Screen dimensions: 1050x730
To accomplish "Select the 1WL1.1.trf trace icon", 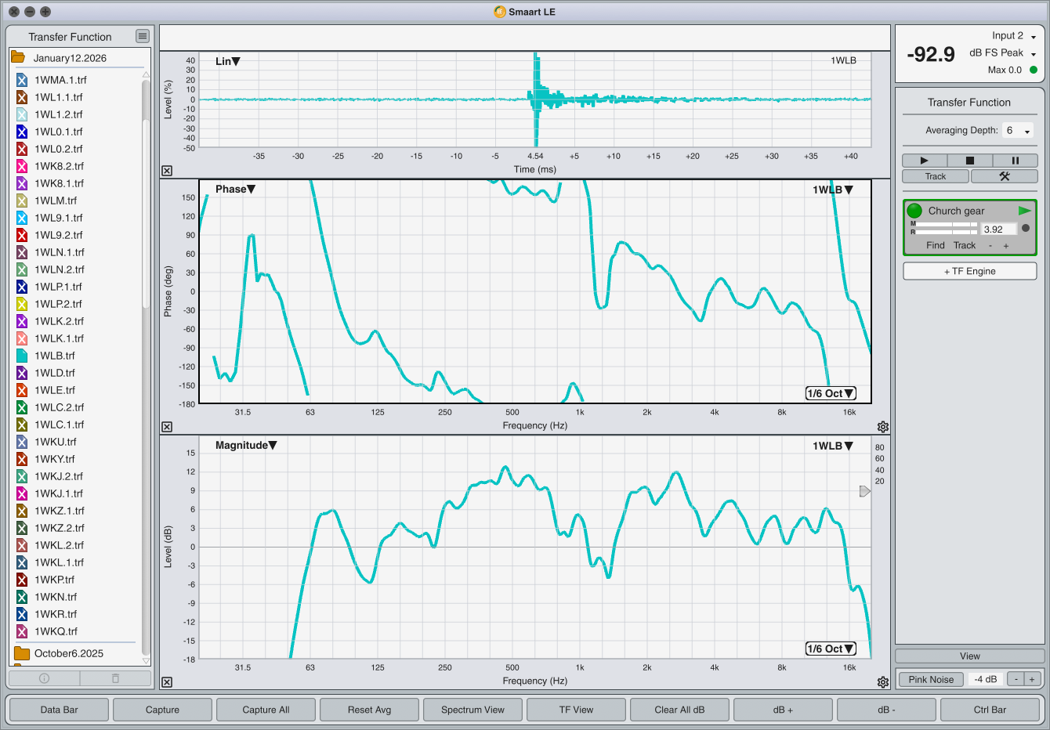I will pyautogui.click(x=22, y=97).
